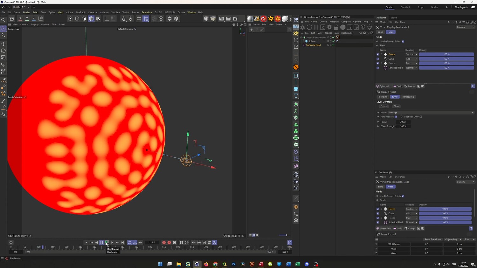The width and height of the screenshot is (477, 268).
Task: Switch to the Layers tab
Action: click(x=394, y=18)
